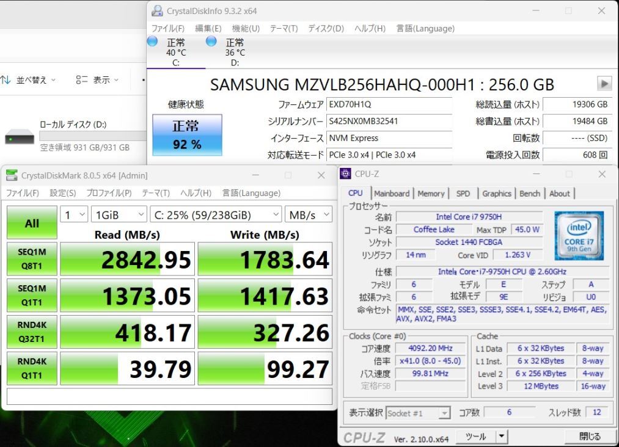Expand the 表示 view dropdown in Explorer
The width and height of the screenshot is (619, 447).
(116, 80)
